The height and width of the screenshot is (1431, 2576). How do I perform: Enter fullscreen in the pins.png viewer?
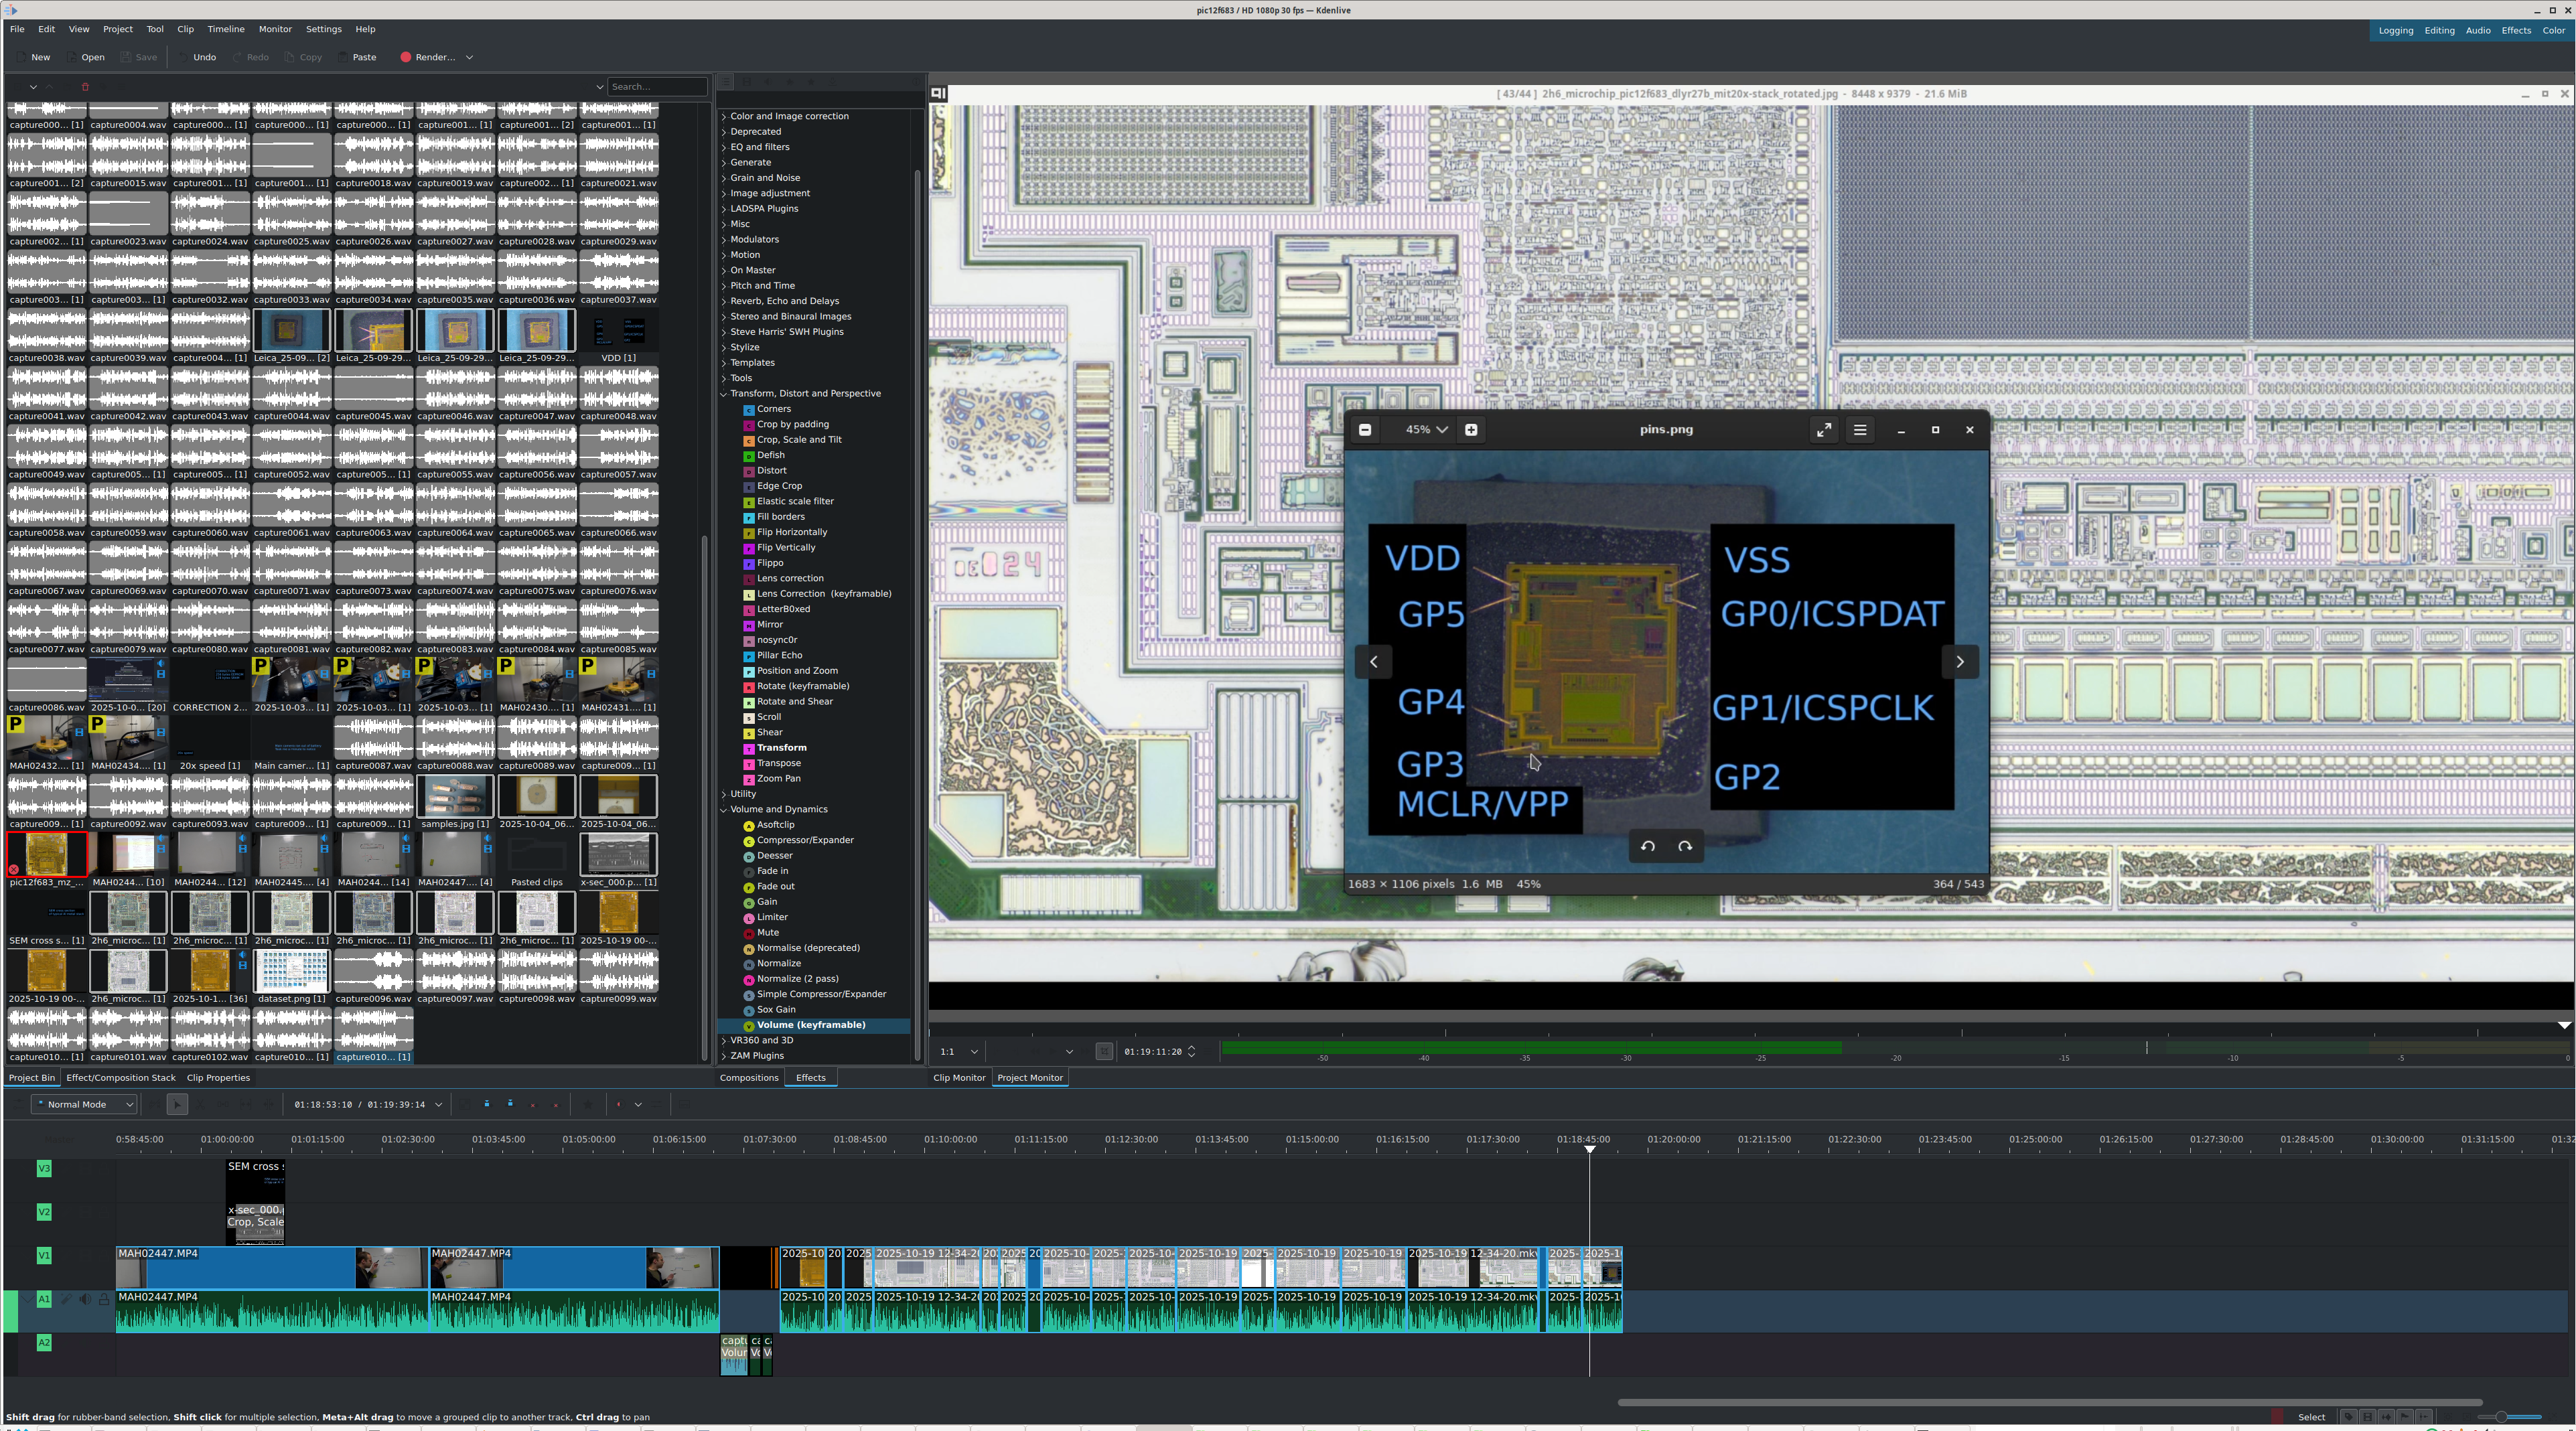point(1824,430)
